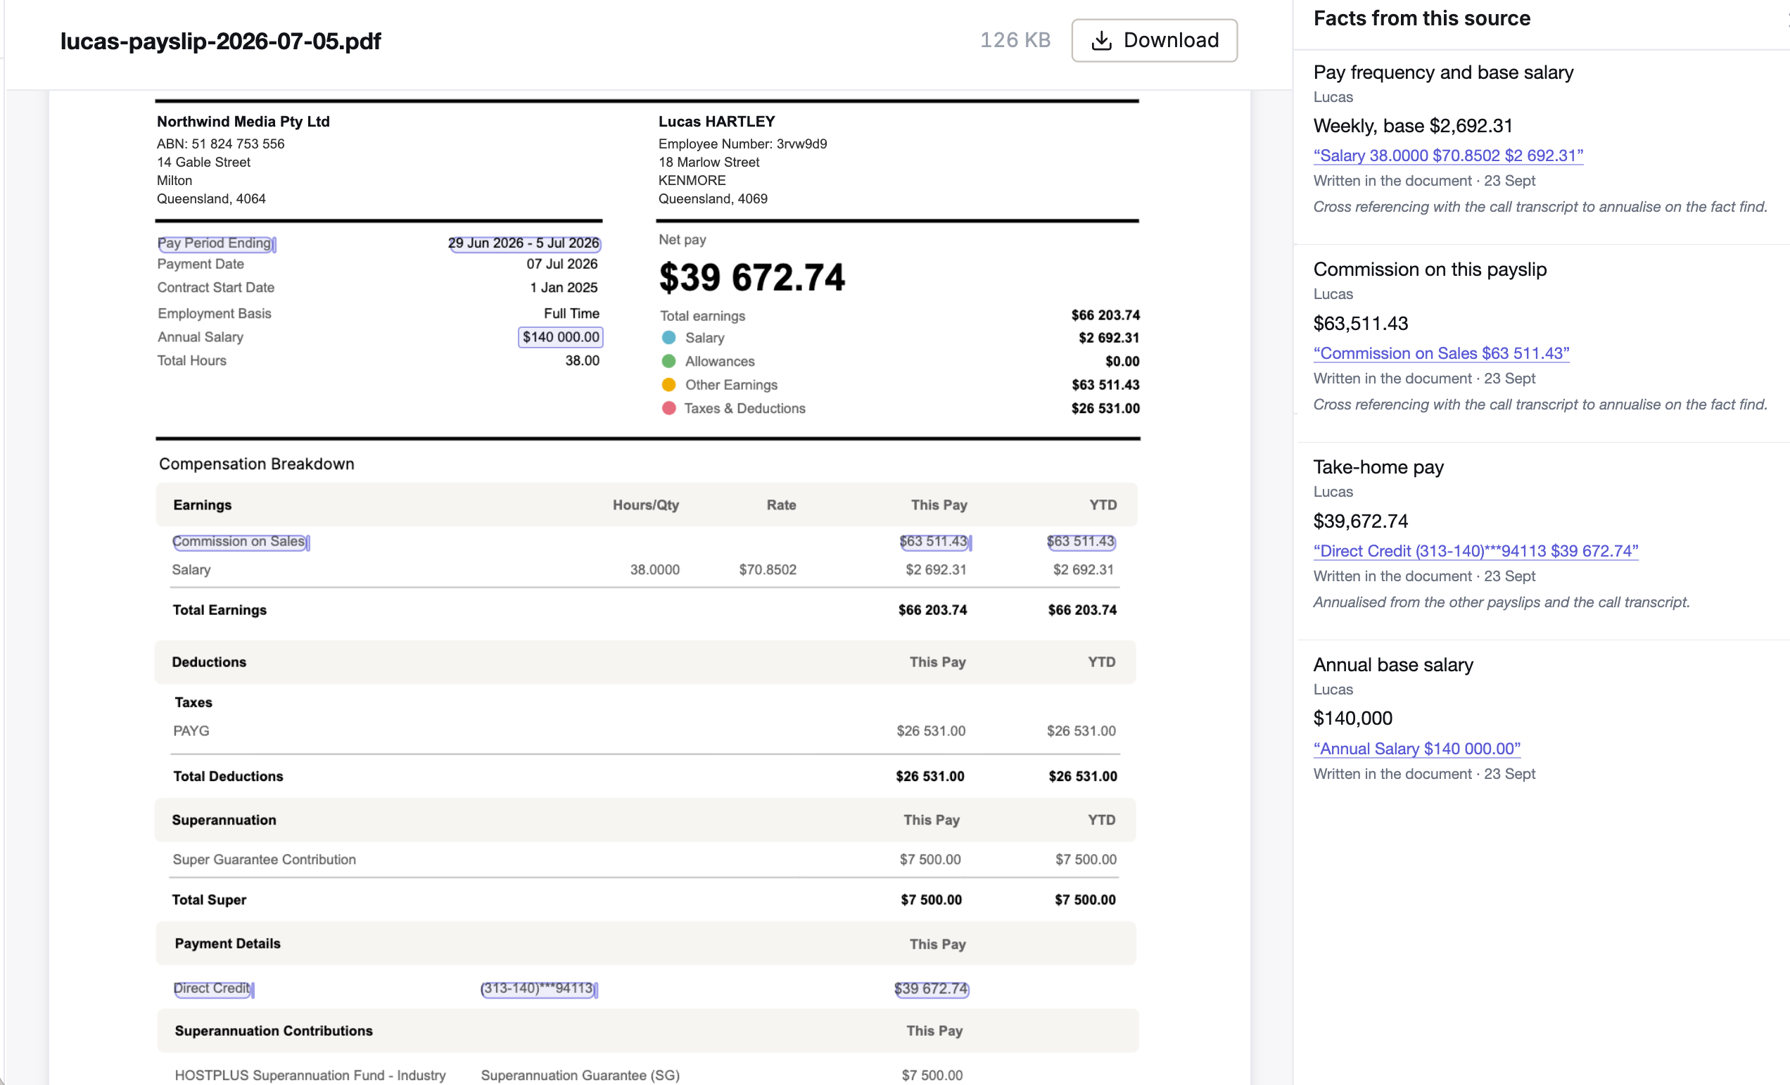This screenshot has width=1790, height=1085.
Task: Click the red Taxes & Deductions legend dot
Action: click(x=669, y=408)
